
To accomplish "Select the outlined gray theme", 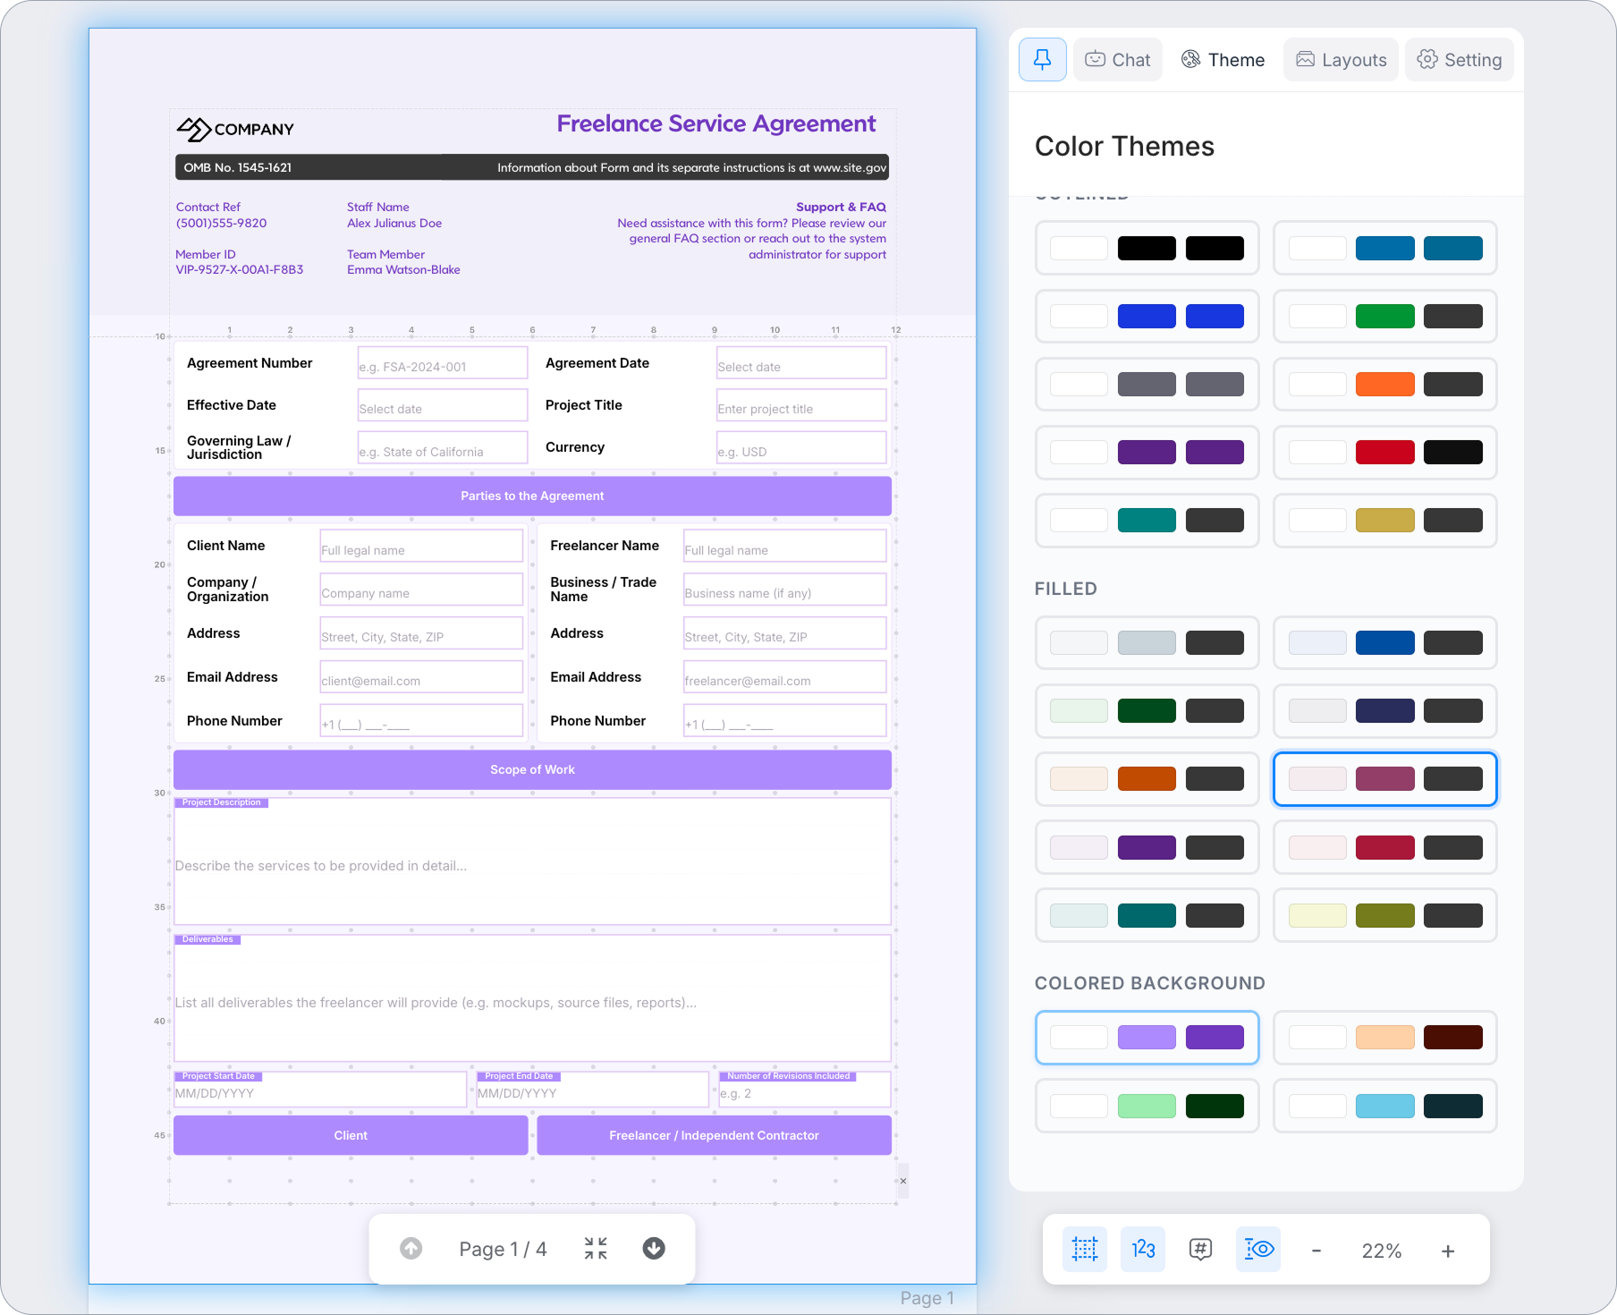I will 1147,384.
